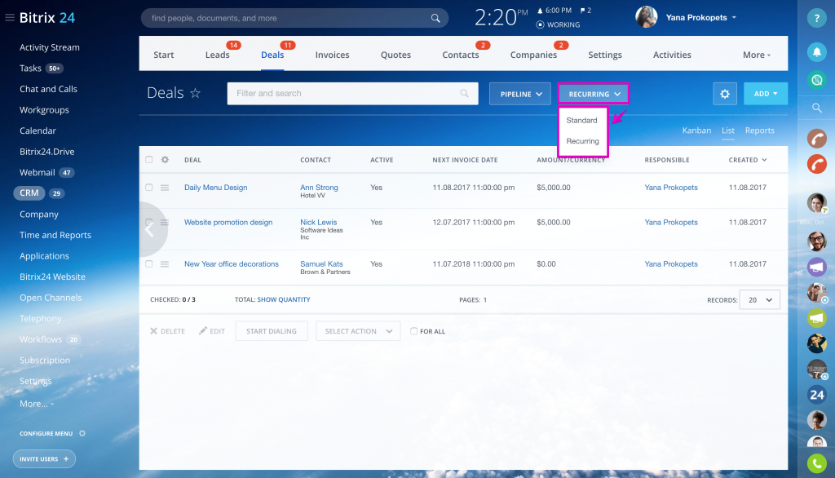Click the red phone call icon in sidebar

(x=816, y=164)
